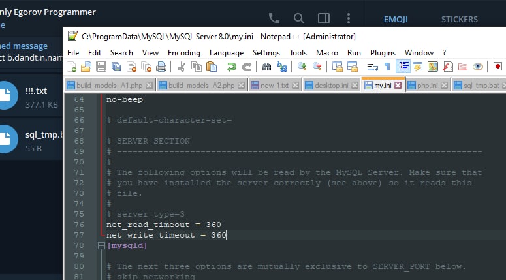
Task: Toggle file monitoring eye icon
Action: [x=478, y=67]
